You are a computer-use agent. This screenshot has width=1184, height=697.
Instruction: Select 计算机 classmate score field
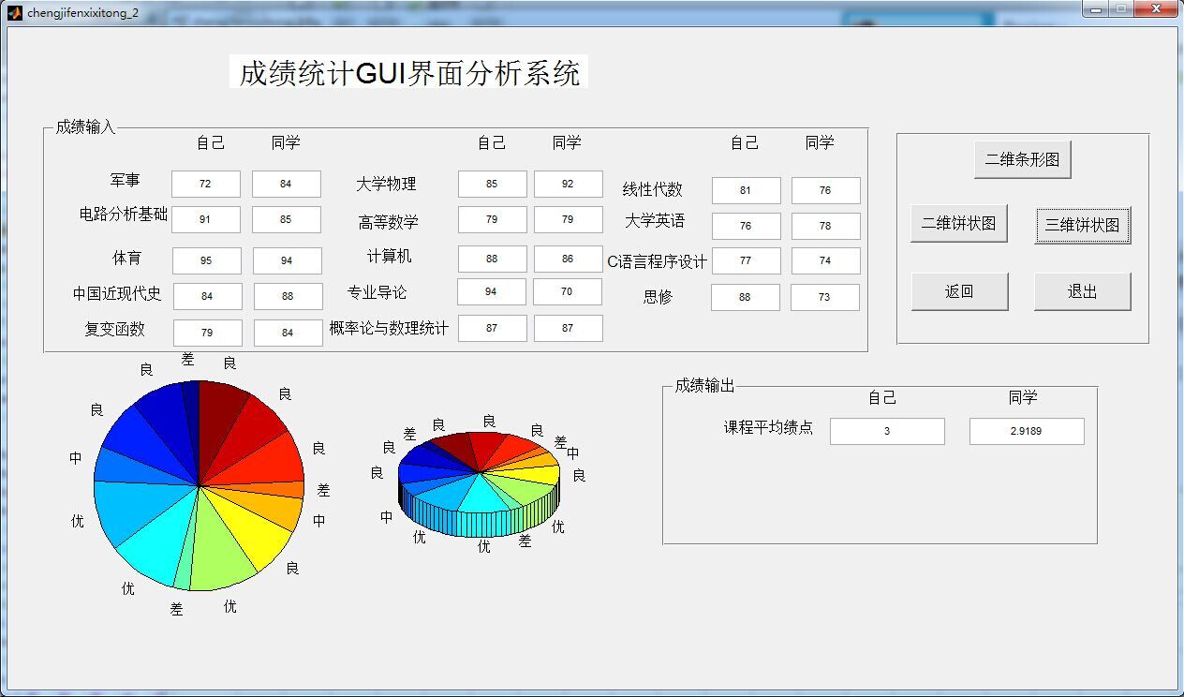click(569, 259)
